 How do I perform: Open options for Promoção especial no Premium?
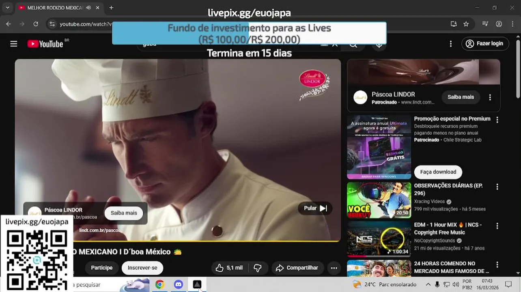click(497, 120)
